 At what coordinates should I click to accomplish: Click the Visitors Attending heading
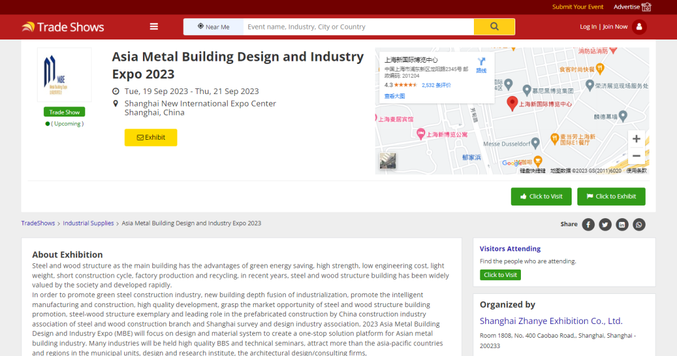click(x=510, y=249)
